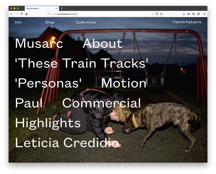Show downloads progress arrow
The width and height of the screenshot is (216, 174).
(x=184, y=14)
